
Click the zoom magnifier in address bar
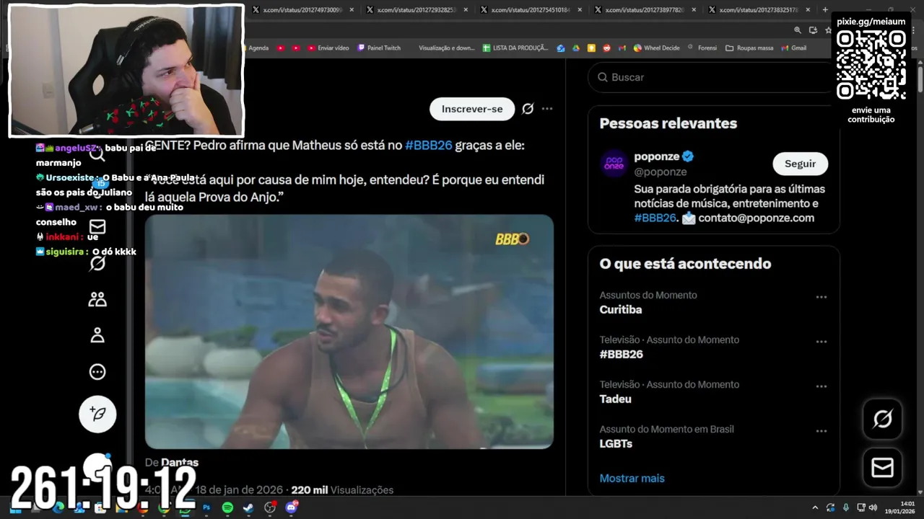coord(798,30)
